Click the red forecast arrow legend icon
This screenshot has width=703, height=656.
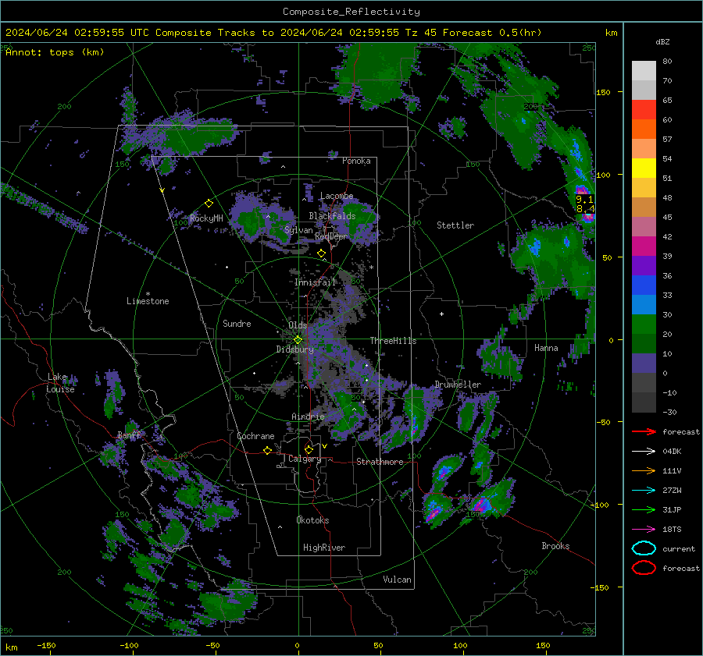coord(644,431)
